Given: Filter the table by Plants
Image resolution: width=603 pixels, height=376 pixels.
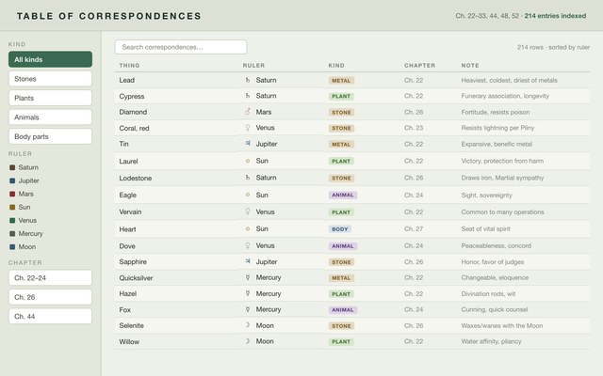Looking at the screenshot, I should click(50, 98).
